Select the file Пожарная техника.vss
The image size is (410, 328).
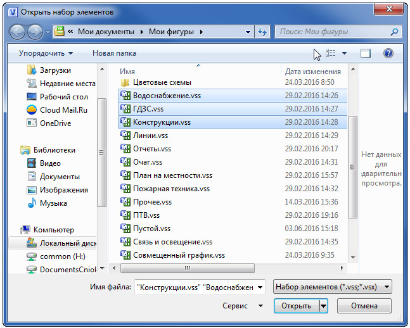[x=233, y=189]
